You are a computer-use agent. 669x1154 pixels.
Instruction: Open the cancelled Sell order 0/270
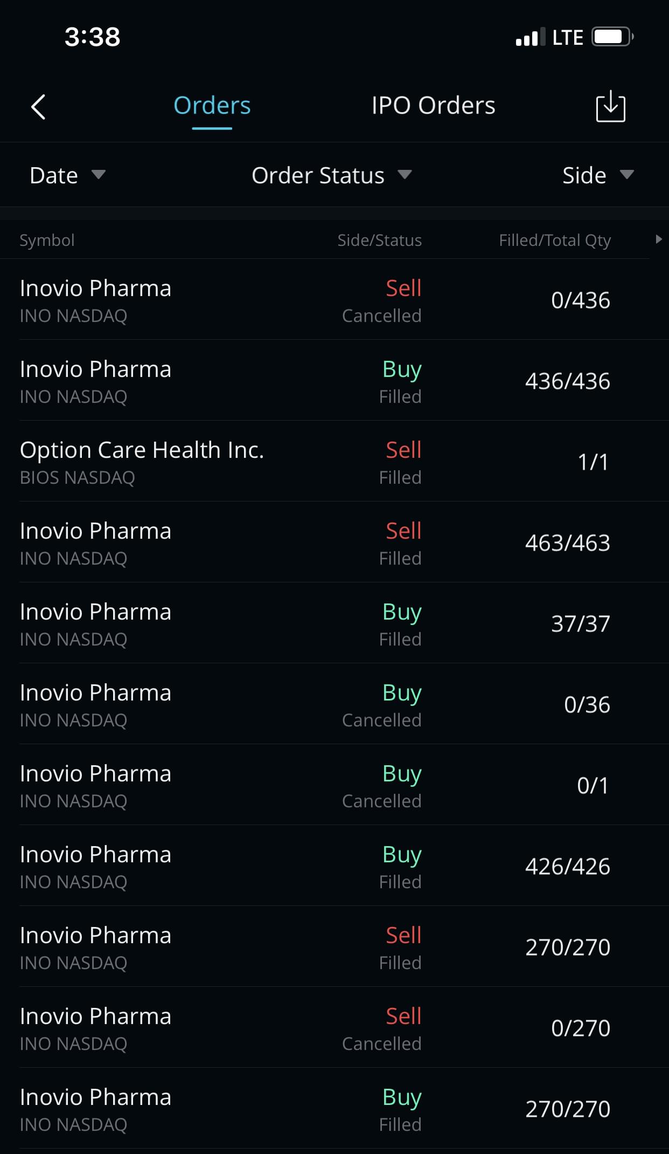coord(334,1028)
